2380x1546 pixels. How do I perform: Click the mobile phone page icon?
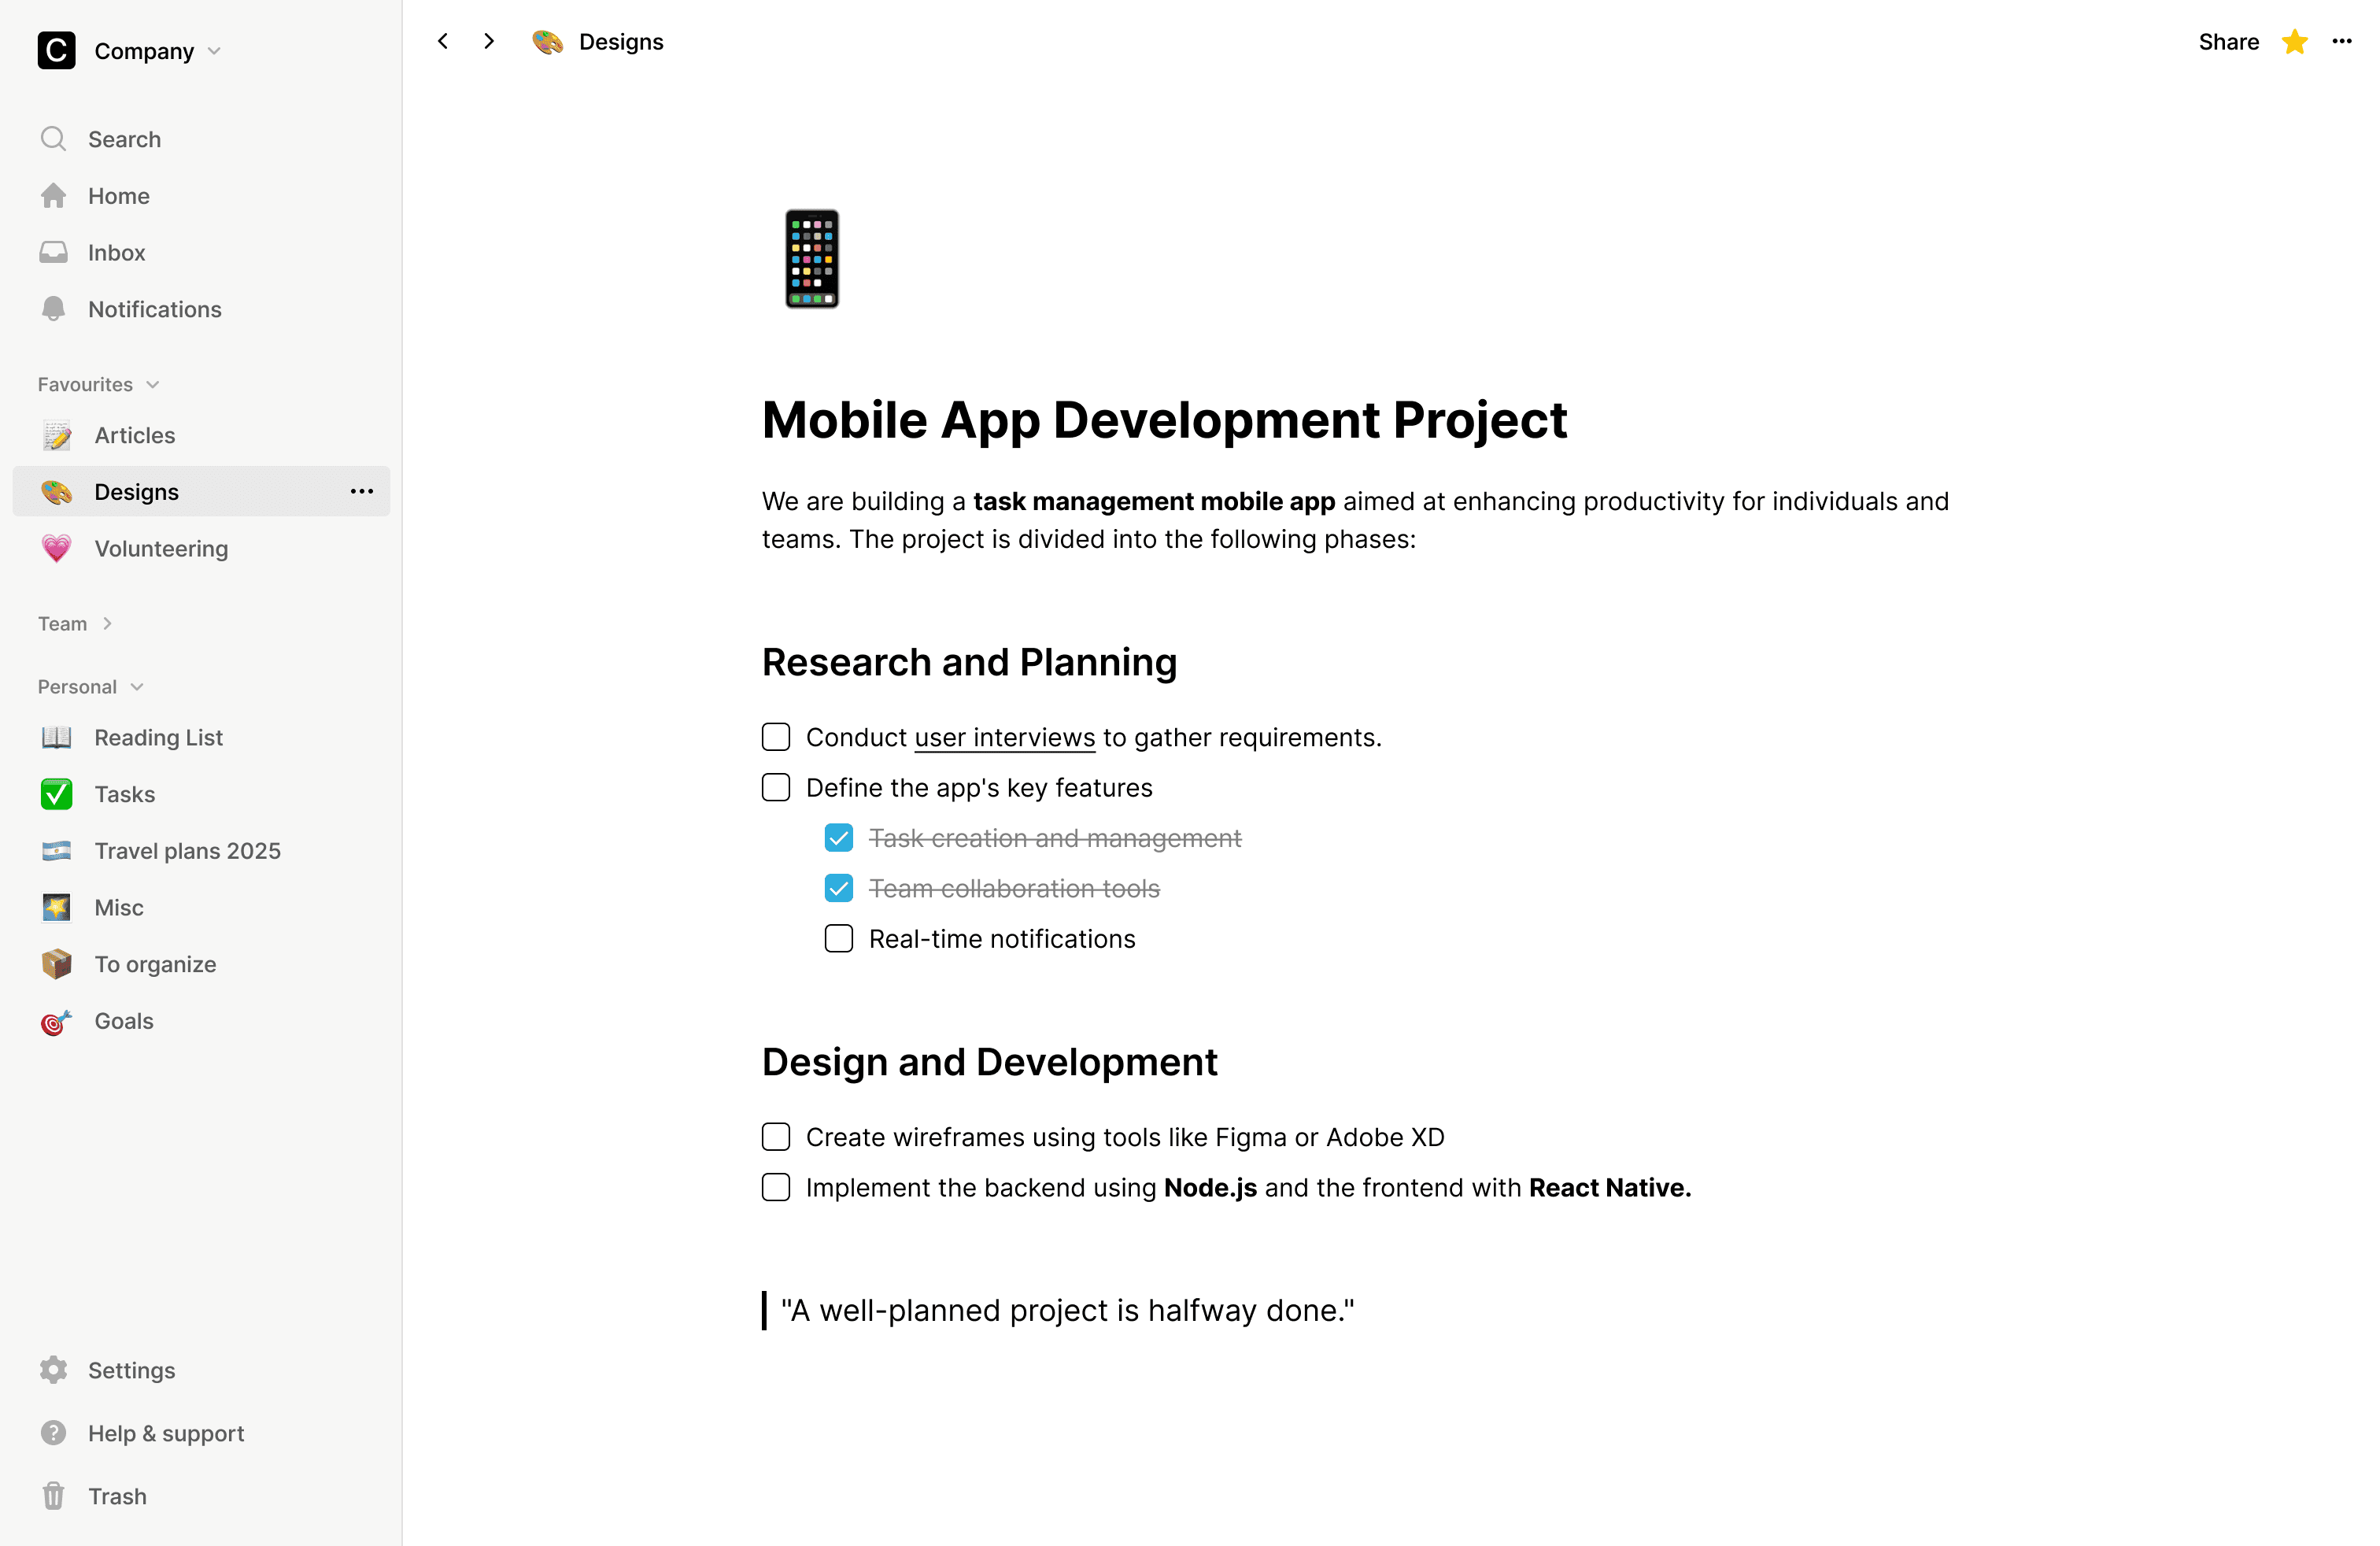811,259
